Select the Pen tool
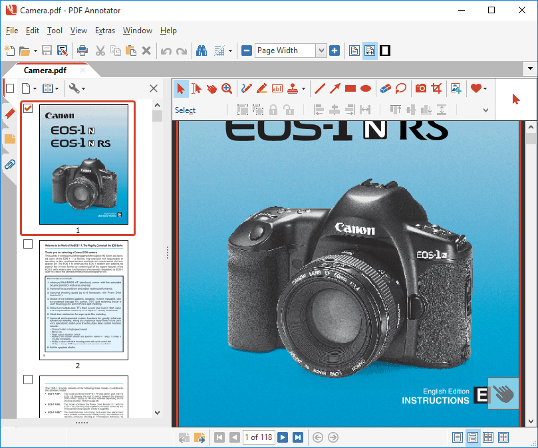This screenshot has width=538, height=448. pos(246,88)
